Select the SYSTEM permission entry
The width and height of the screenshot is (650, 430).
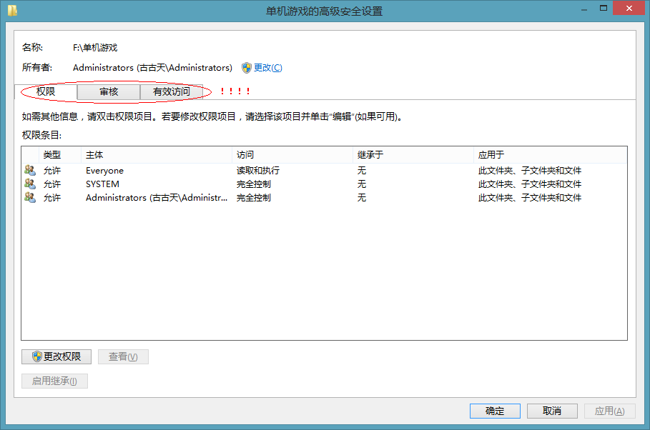point(324,184)
